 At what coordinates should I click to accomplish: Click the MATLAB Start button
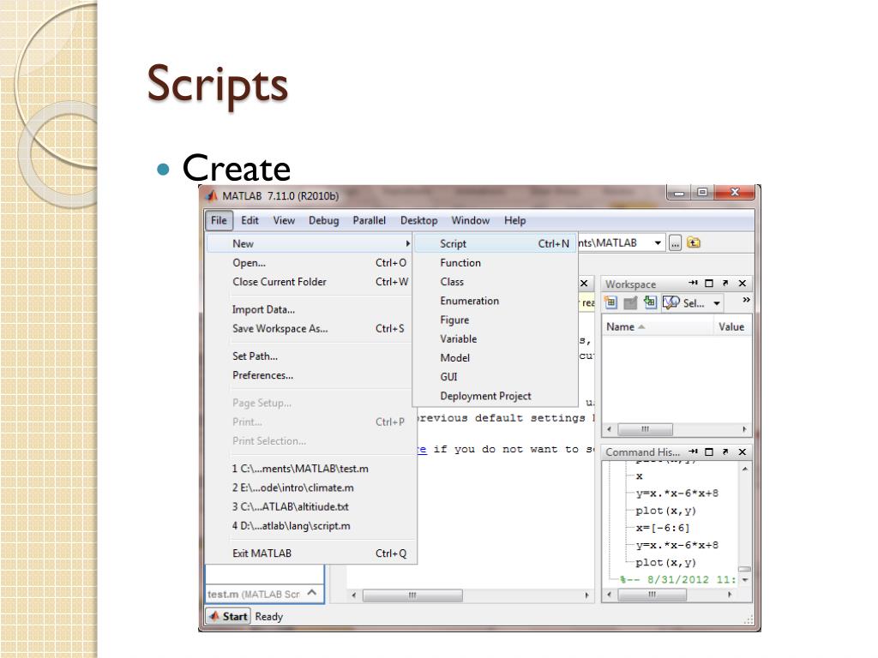coord(228,616)
